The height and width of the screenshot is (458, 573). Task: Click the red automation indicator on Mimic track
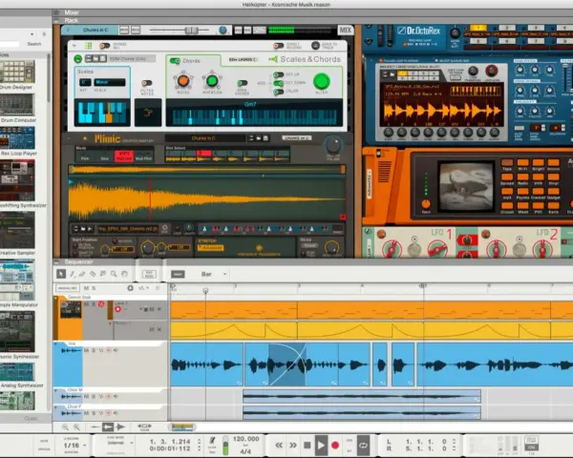[x=101, y=303]
